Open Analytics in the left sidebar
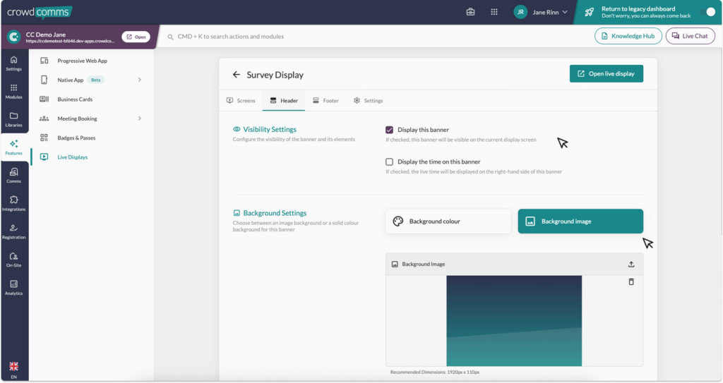 [14, 288]
